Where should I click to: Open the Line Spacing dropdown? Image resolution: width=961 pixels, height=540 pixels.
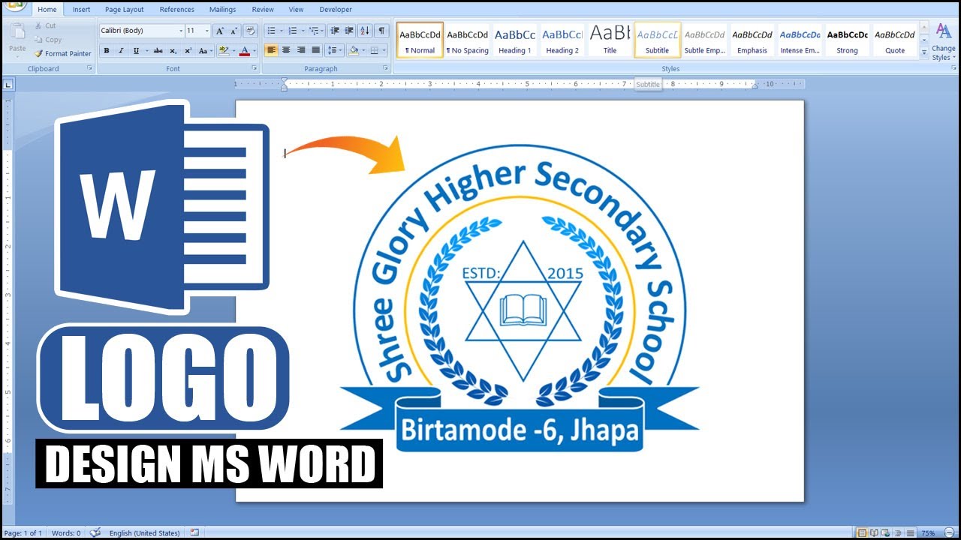coord(336,51)
